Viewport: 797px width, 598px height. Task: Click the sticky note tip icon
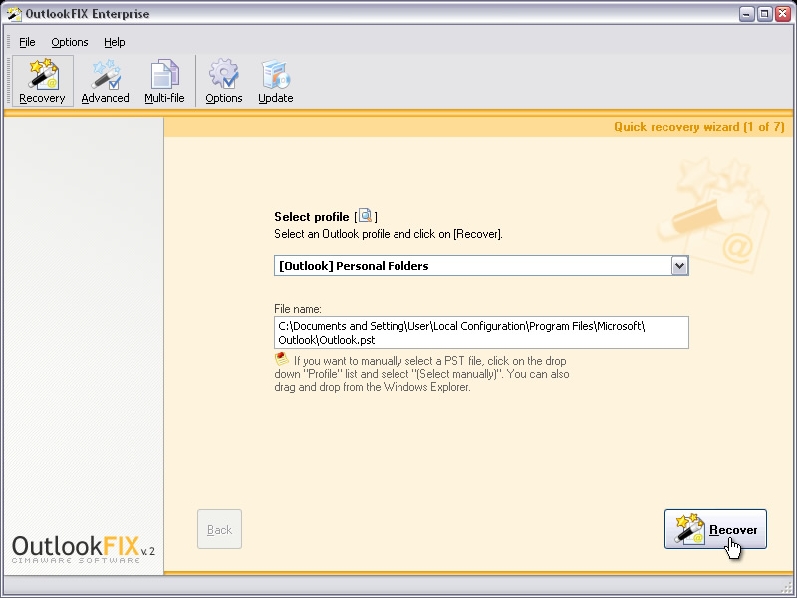tap(279, 360)
